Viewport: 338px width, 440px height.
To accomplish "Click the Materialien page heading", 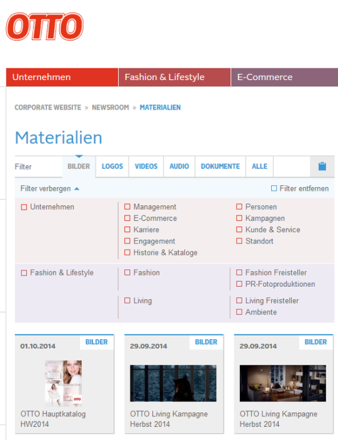I will pos(59,138).
